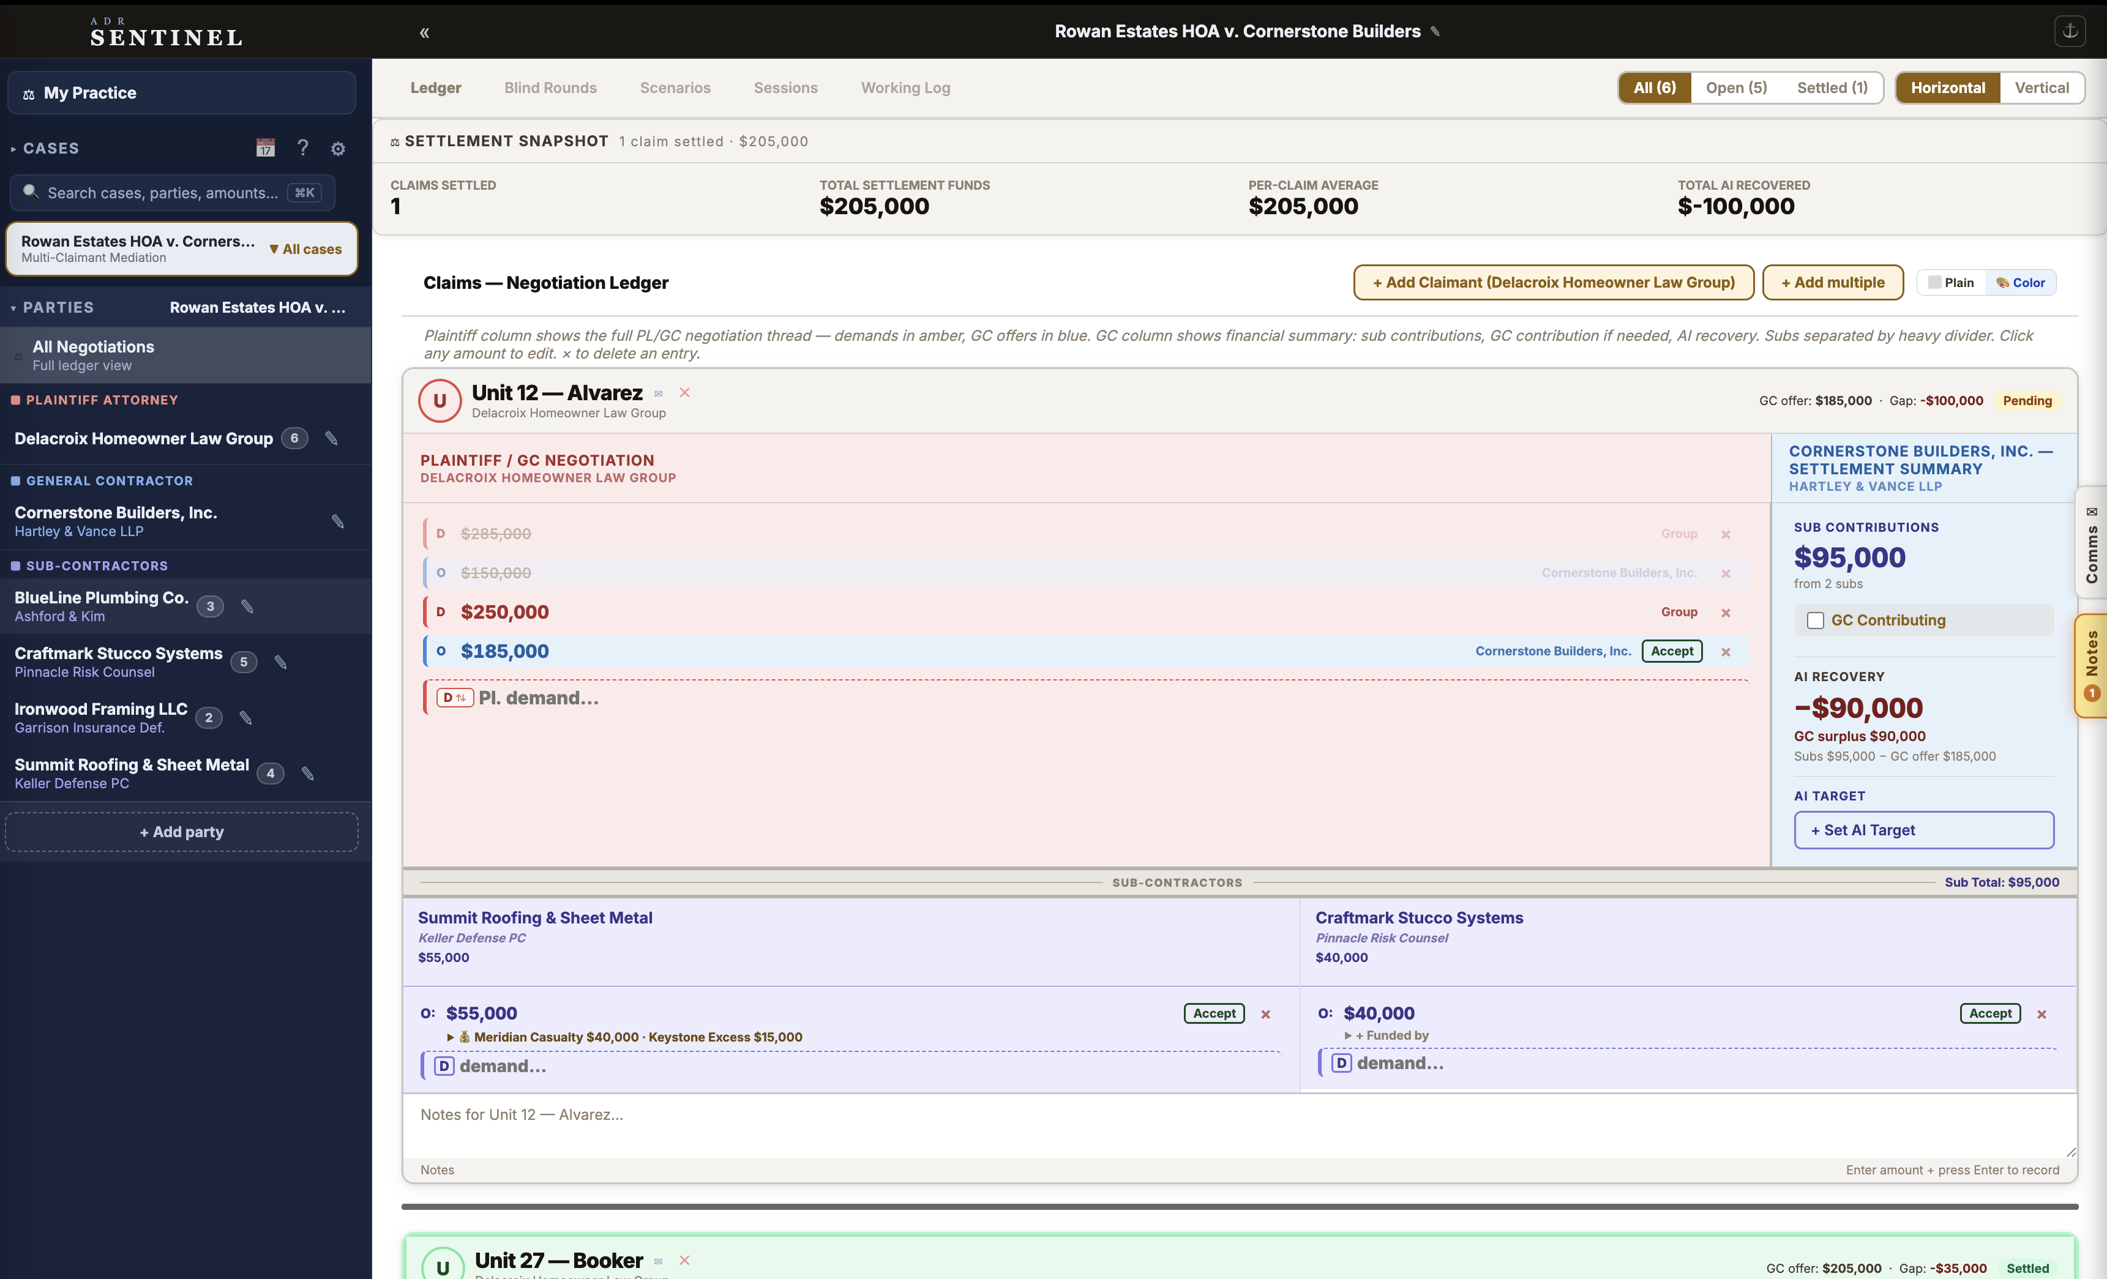Open the Blind Rounds tab
The height and width of the screenshot is (1279, 2107).
coord(550,87)
